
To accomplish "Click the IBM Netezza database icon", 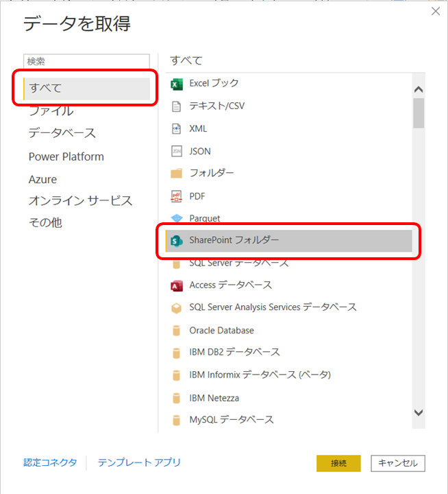I will point(177,398).
